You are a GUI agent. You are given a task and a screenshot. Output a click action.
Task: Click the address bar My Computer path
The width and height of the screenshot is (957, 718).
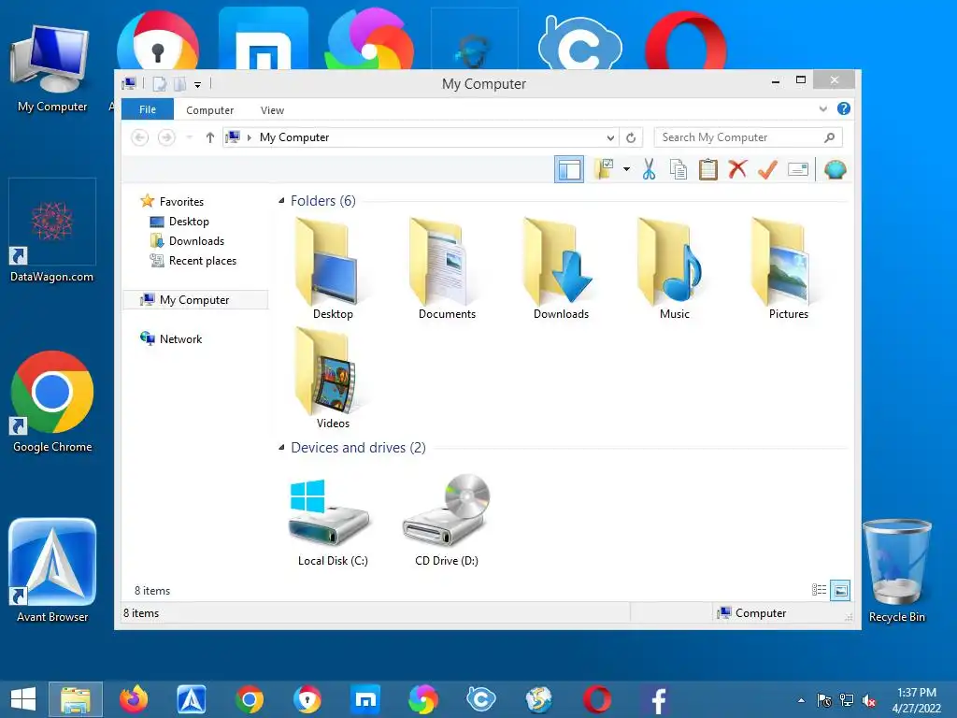[x=294, y=137]
